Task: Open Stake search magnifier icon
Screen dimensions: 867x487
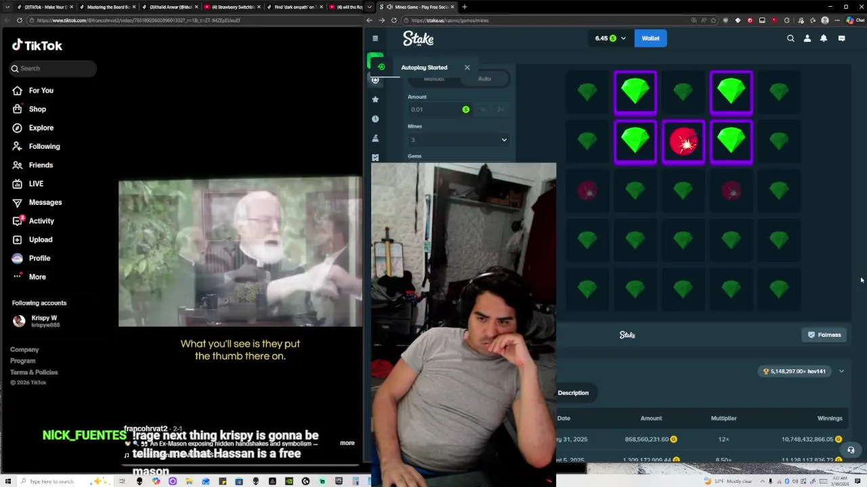Action: [x=790, y=39]
